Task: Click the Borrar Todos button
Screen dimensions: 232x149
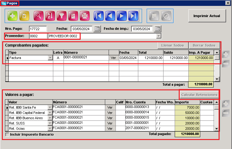Action: (x=204, y=45)
